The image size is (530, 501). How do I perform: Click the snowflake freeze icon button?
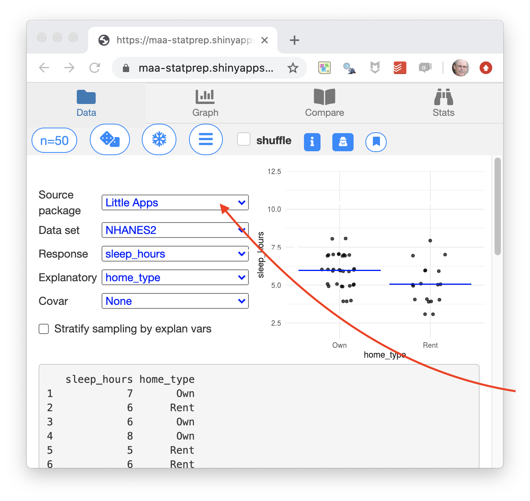(x=159, y=139)
